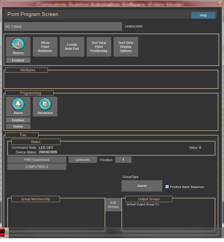The height and width of the screenshot is (242, 224).
Task: Click the Edit Groups button
Action: point(113,205)
